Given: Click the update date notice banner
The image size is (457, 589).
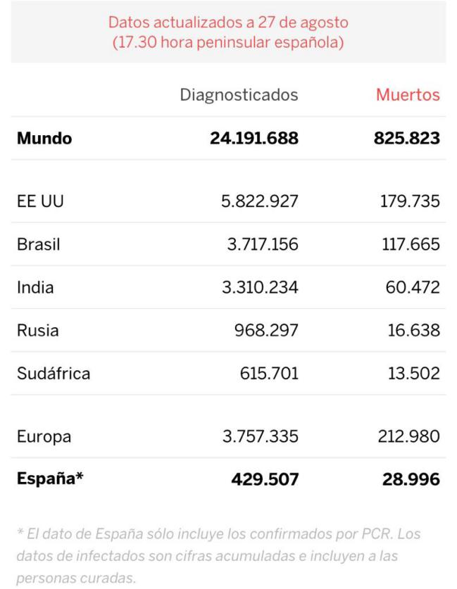Looking at the screenshot, I should click(x=228, y=32).
